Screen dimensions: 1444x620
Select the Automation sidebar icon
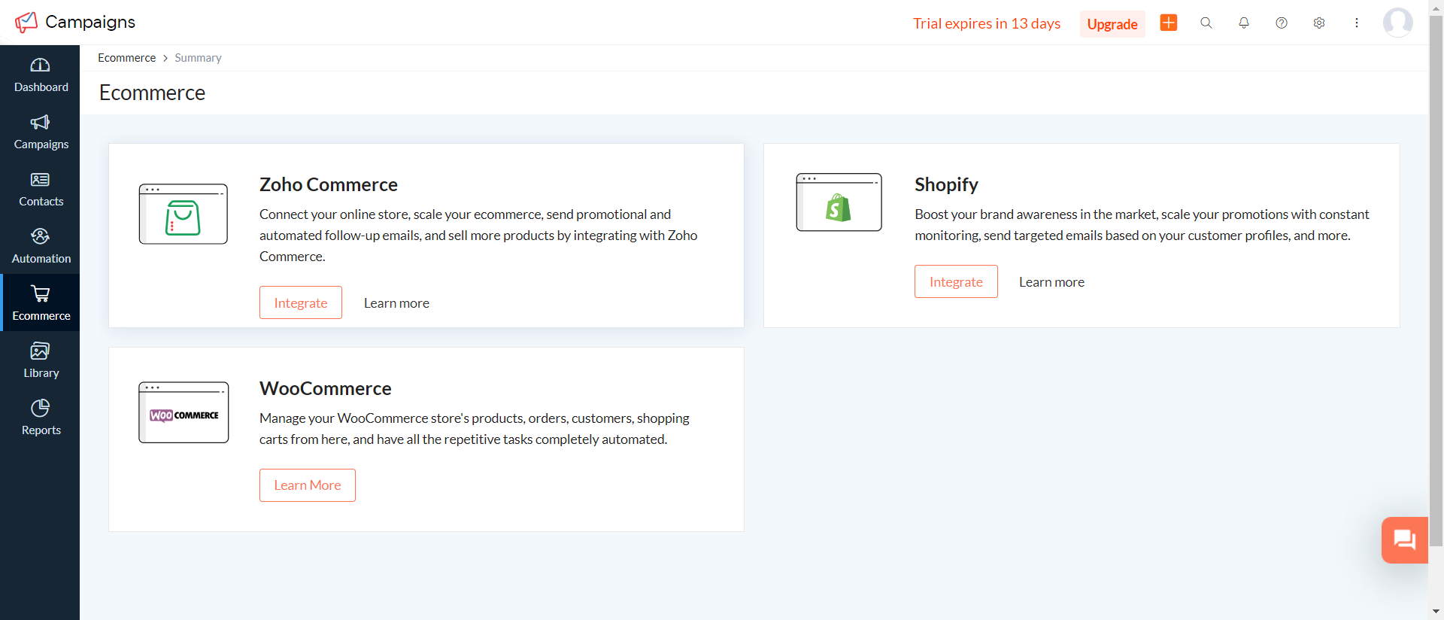41,246
